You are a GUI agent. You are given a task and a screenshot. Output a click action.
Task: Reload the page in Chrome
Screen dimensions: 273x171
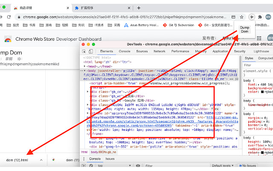[9, 17]
